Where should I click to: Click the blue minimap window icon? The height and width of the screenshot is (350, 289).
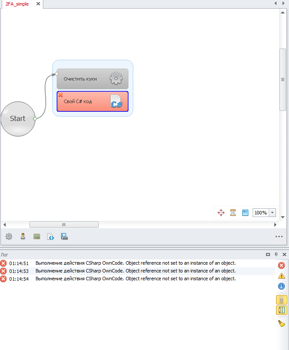(x=245, y=213)
